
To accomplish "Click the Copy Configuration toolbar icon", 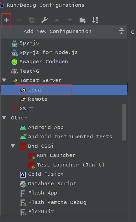I will coord(32,20).
